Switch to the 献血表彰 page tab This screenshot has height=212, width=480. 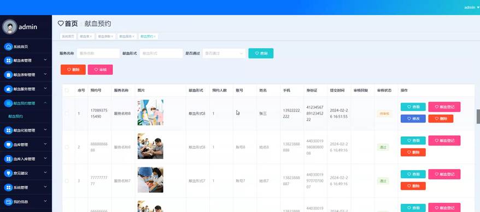(x=106, y=37)
